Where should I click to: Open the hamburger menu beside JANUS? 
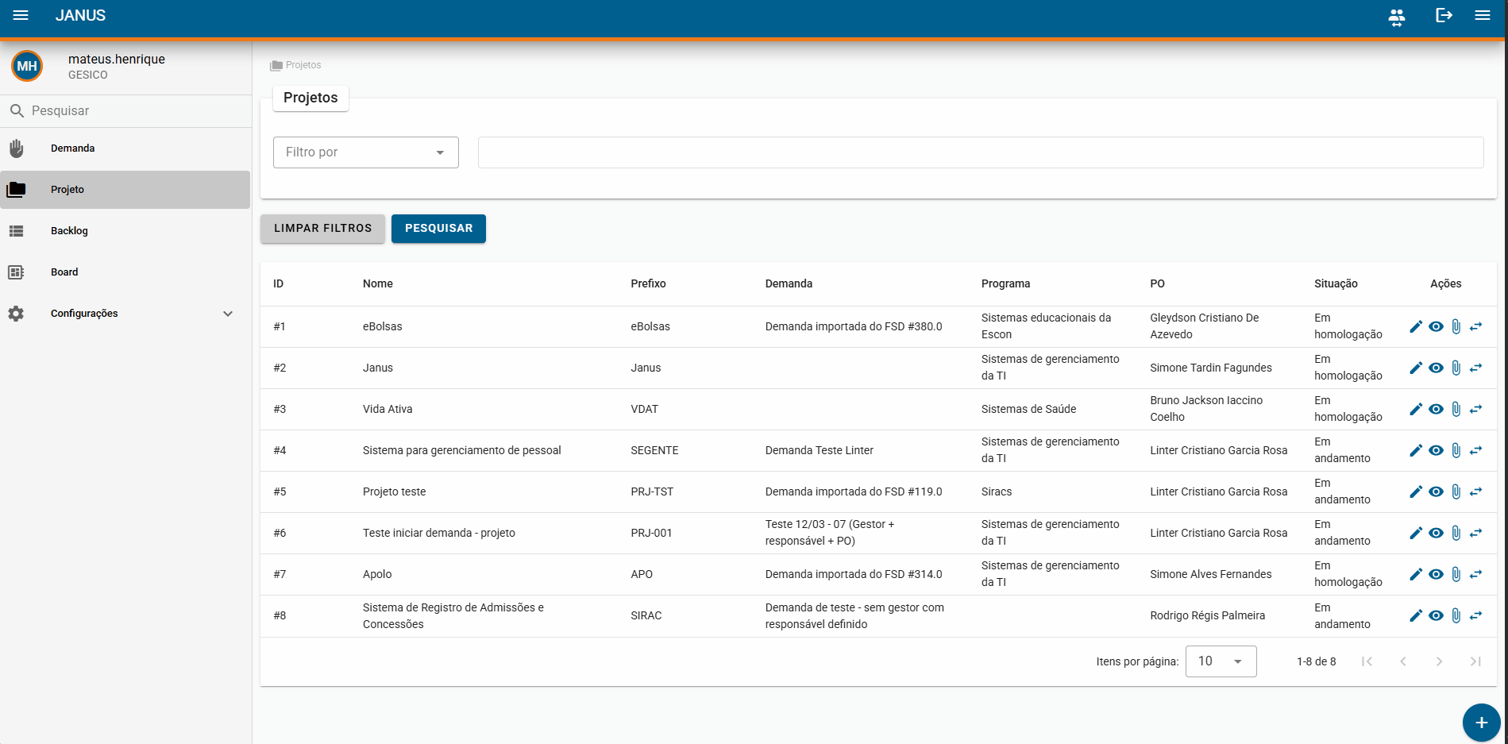point(21,15)
